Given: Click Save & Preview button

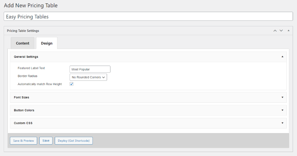Looking at the screenshot, I should (x=24, y=141).
